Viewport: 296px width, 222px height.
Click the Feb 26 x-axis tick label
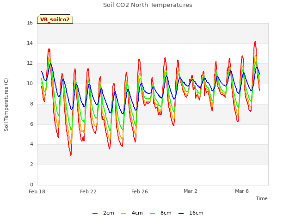pos(140,191)
